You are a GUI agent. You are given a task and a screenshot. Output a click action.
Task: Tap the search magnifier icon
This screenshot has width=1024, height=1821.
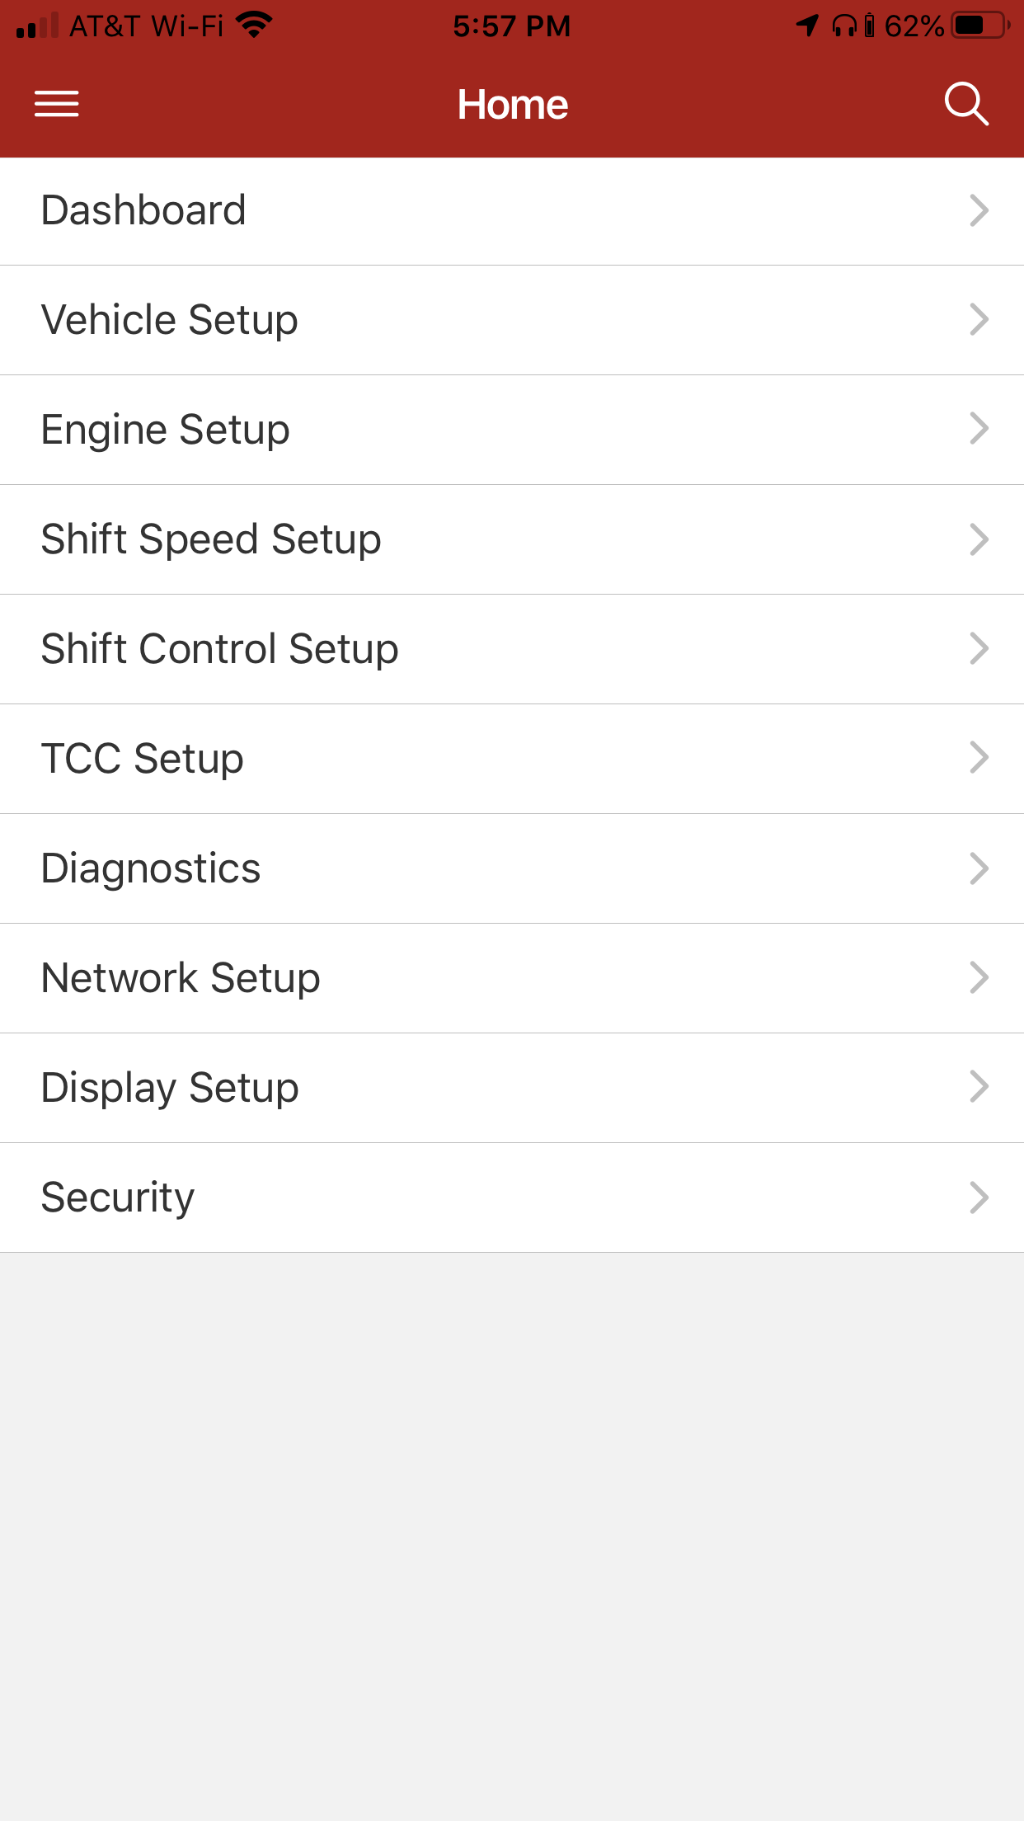(965, 104)
